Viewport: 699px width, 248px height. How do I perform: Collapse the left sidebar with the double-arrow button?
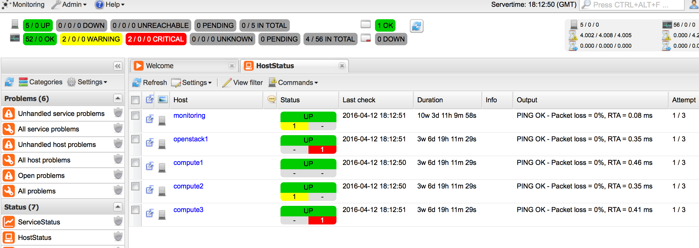118,66
